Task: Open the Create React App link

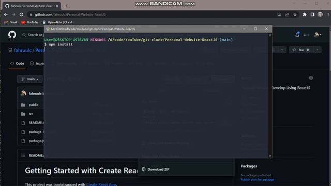Action: (x=101, y=184)
